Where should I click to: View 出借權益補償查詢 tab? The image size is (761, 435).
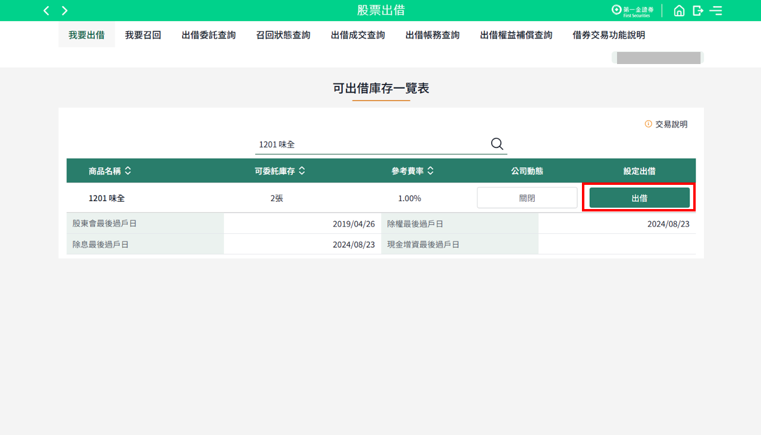pyautogui.click(x=516, y=36)
